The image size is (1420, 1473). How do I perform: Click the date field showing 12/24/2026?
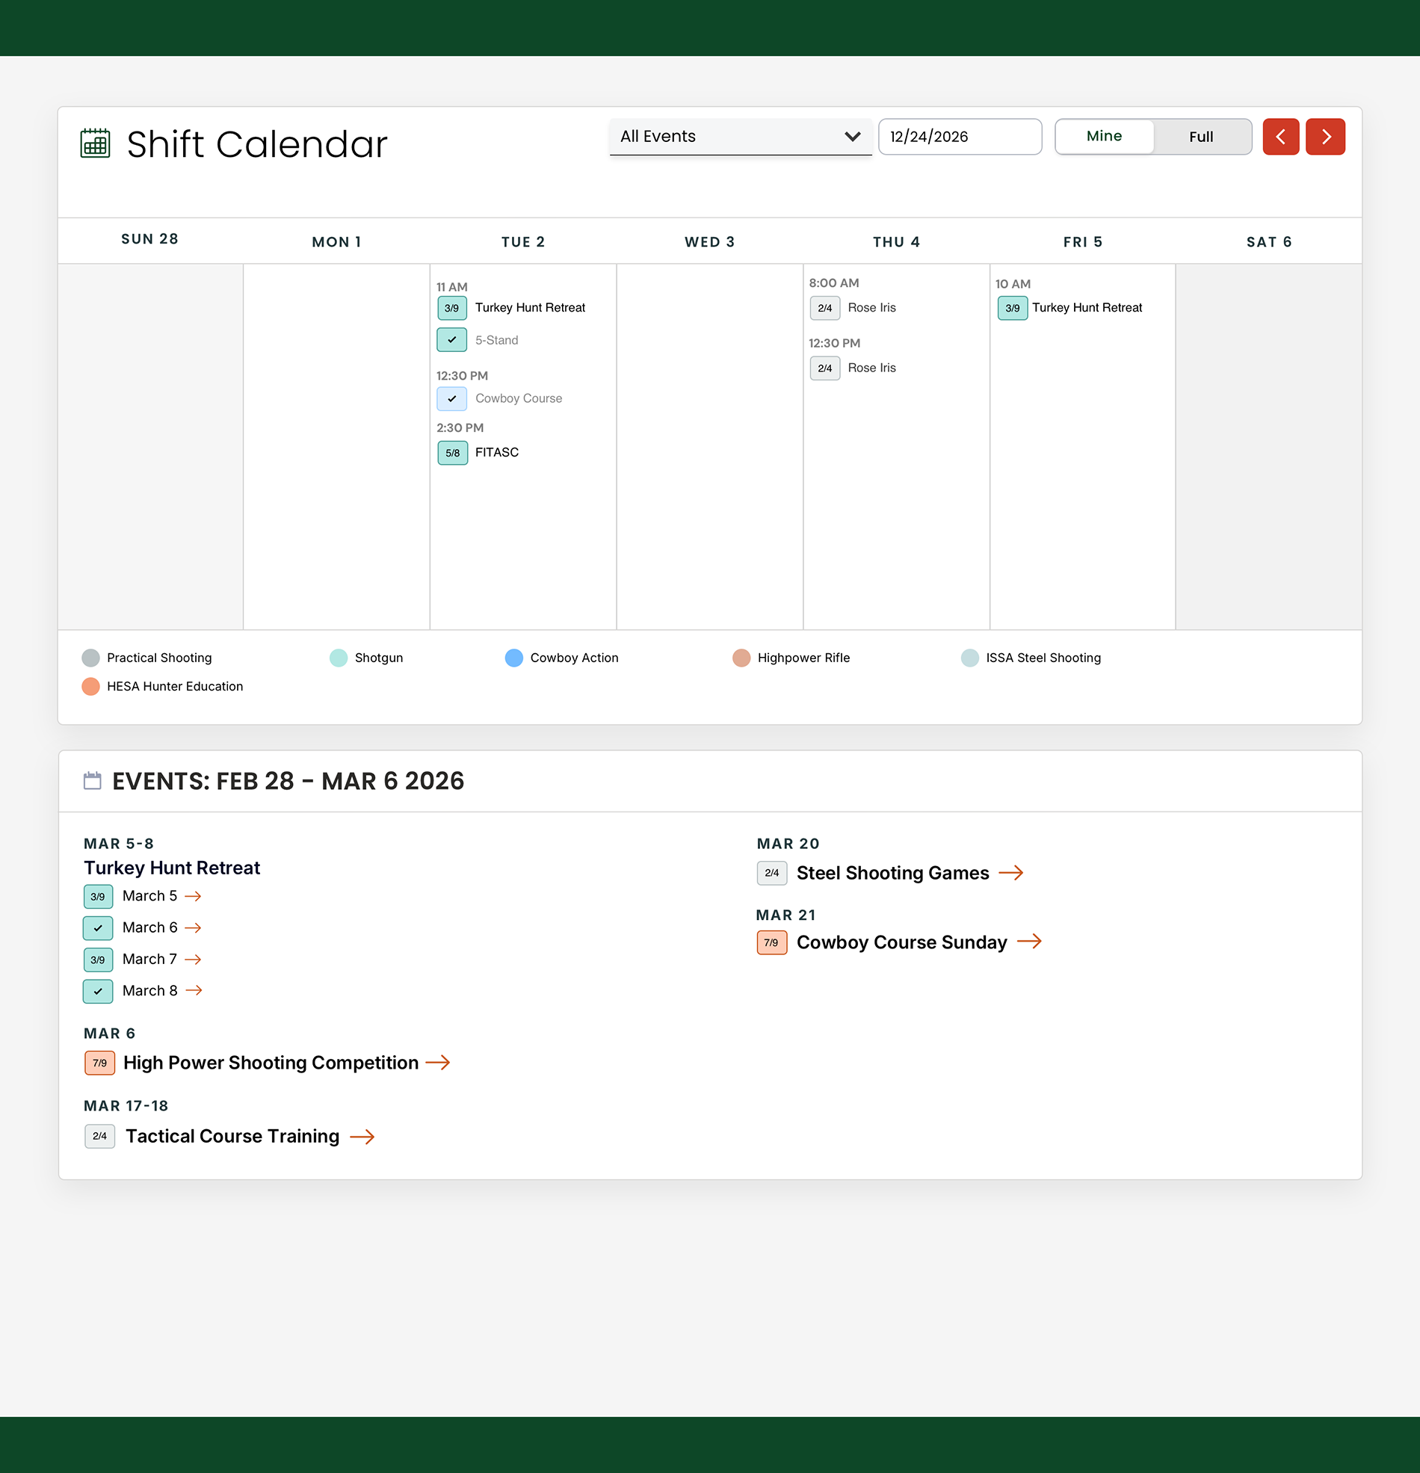pos(960,137)
